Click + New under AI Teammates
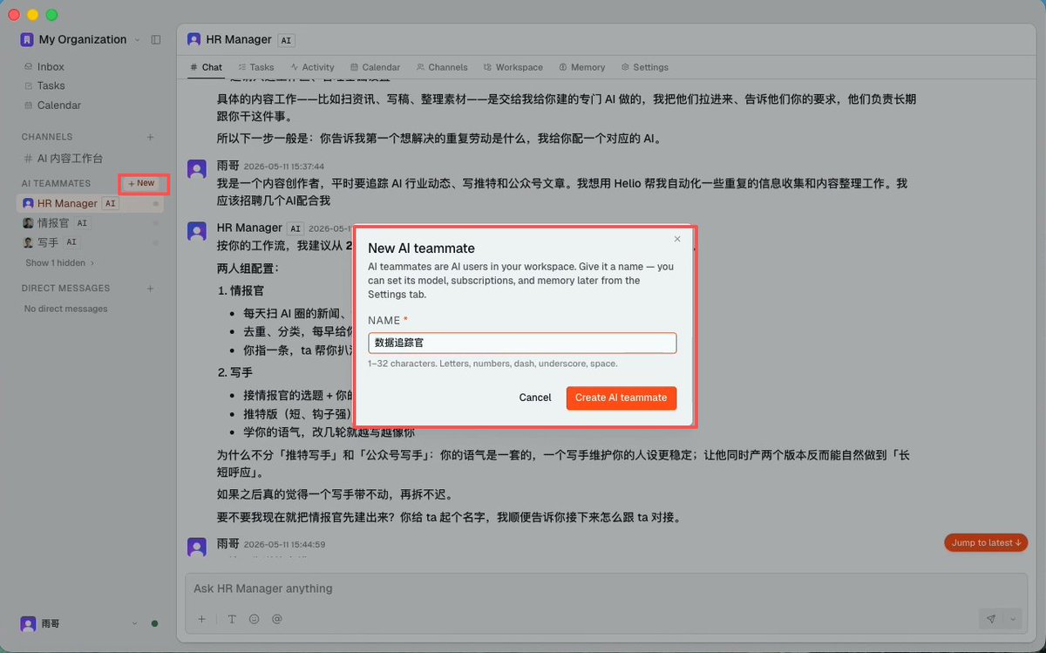This screenshot has height=653, width=1046. [142, 183]
